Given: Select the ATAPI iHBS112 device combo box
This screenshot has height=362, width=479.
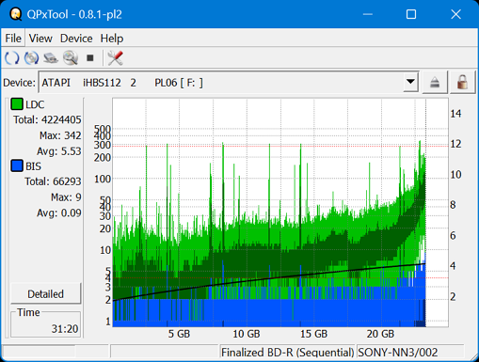Looking at the screenshot, I should (229, 83).
